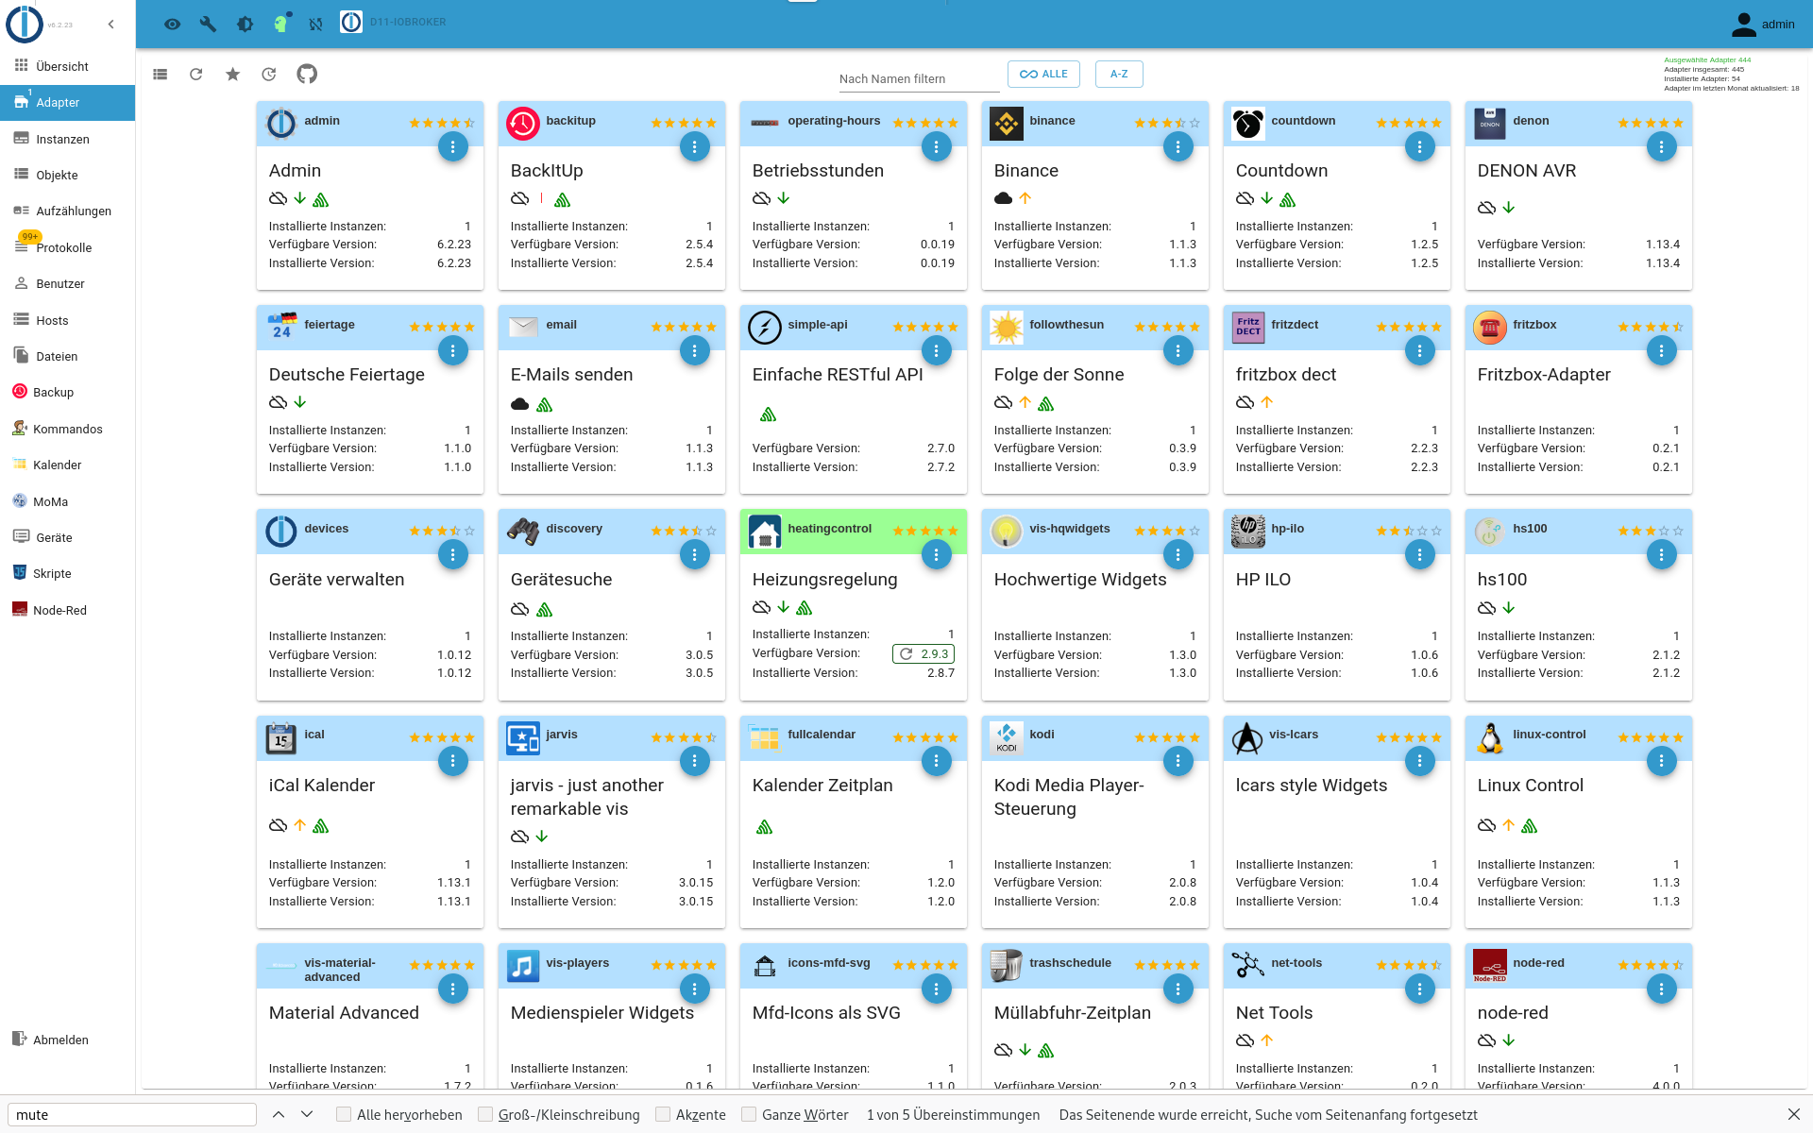The image size is (1813, 1133).
Task: Open Aufzählungen in the sidebar
Action: pos(67,211)
